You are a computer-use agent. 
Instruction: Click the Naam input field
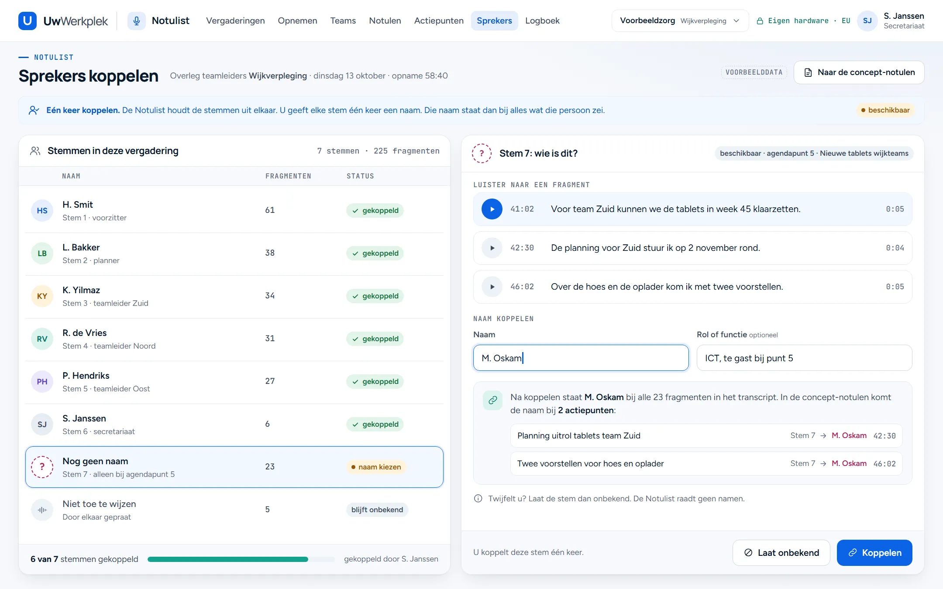click(581, 358)
